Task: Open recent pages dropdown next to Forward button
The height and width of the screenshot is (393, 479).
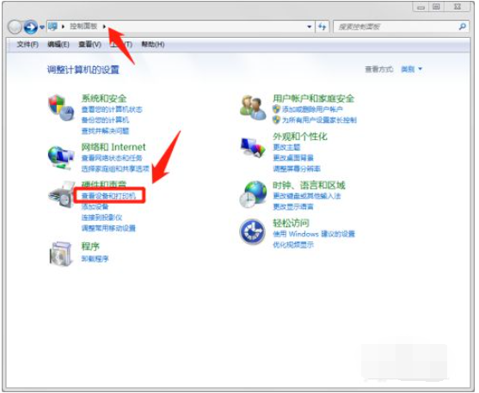Action: 42,28
